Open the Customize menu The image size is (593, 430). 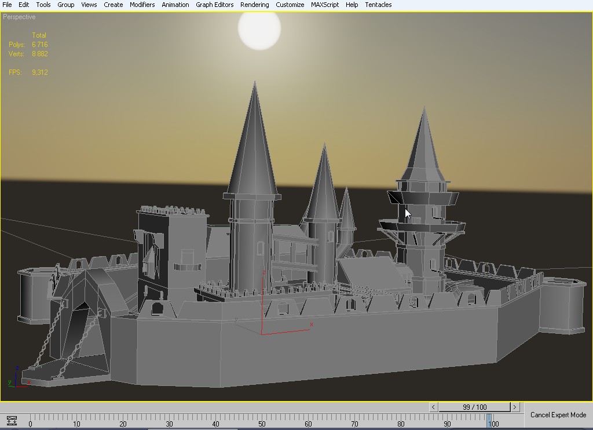coord(290,5)
